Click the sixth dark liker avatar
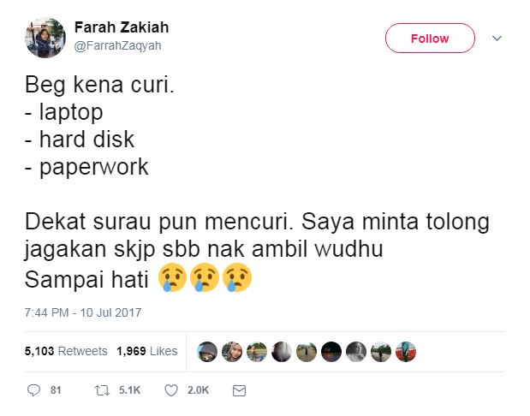The width and height of the screenshot is (530, 416). 331,352
